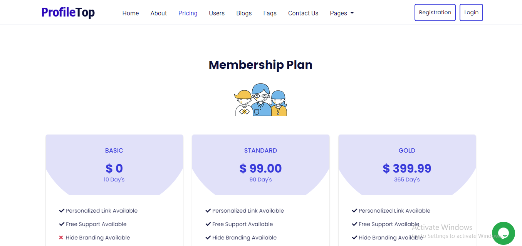Open the Blogs section

(x=244, y=13)
